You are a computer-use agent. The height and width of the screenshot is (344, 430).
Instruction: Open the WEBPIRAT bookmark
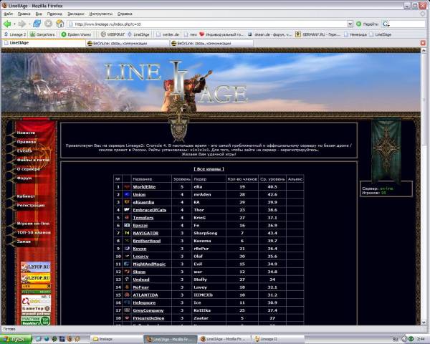point(113,34)
